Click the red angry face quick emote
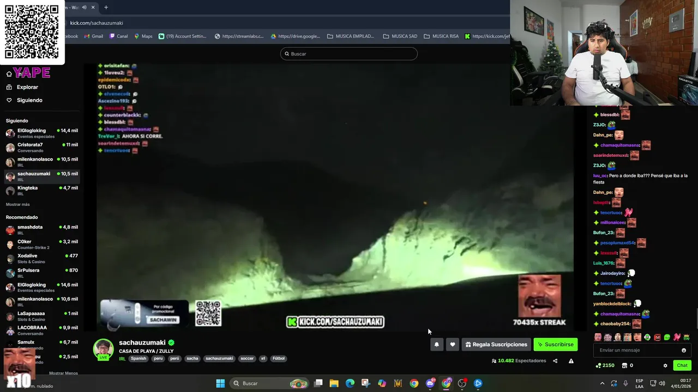Viewport: 698px width, 392px height. pos(657,338)
